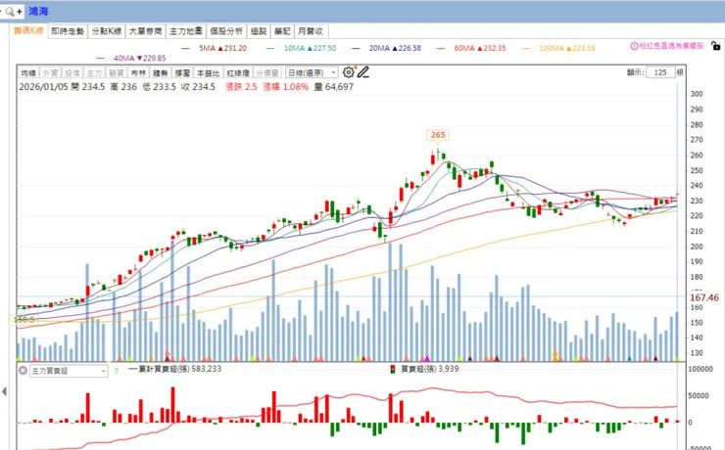Click the 漲跌 2.5 change value
725x450 pixels.
(241, 87)
